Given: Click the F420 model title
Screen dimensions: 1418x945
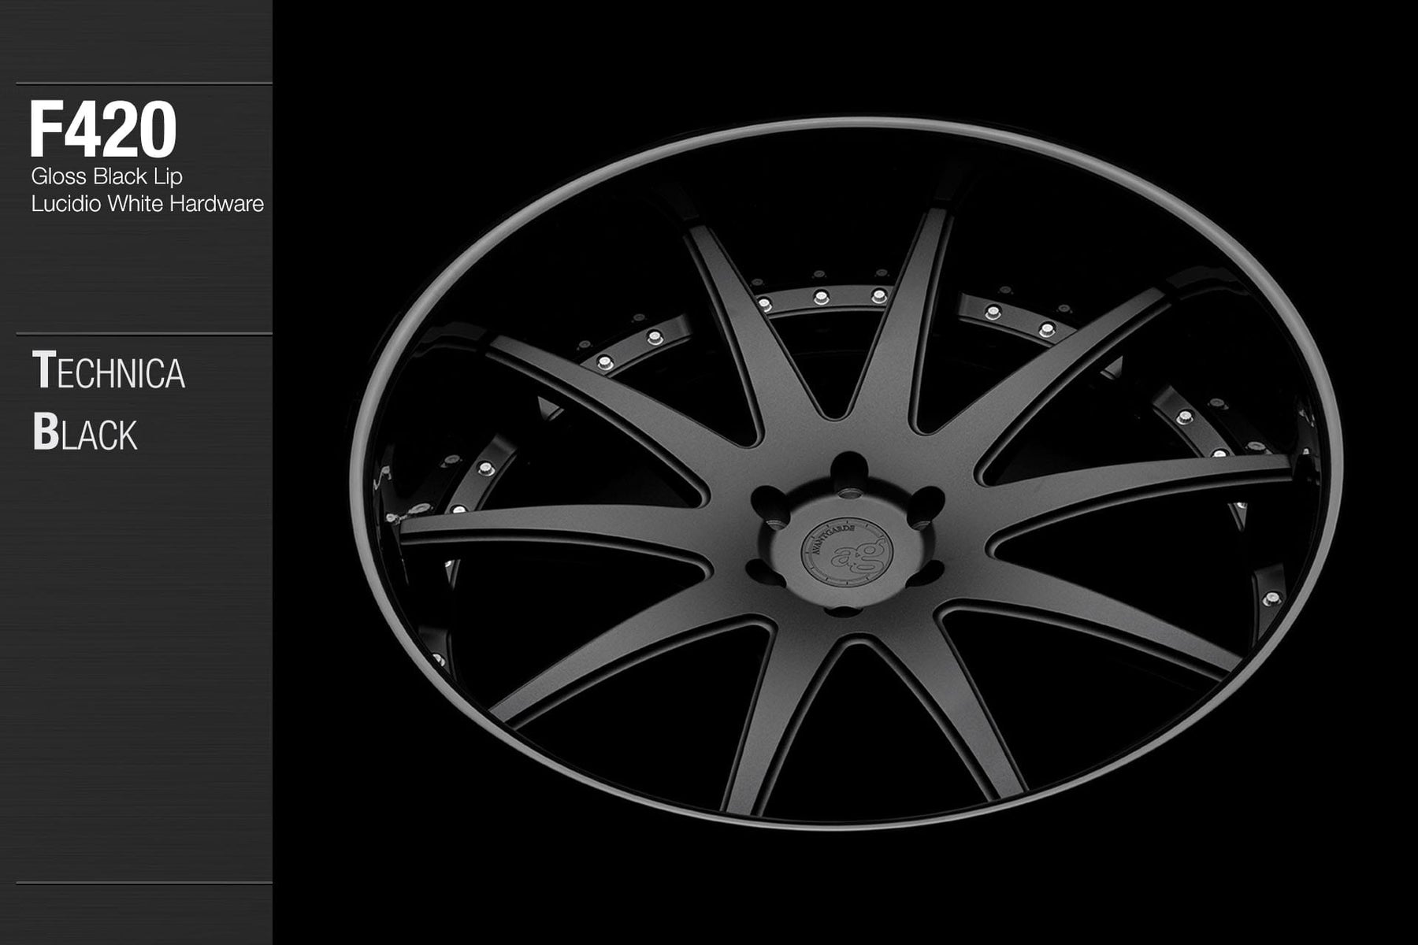Looking at the screenshot, I should coord(102,130).
